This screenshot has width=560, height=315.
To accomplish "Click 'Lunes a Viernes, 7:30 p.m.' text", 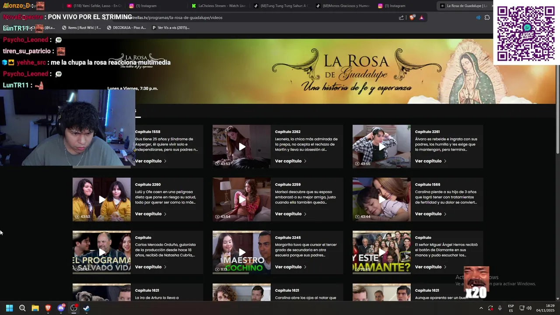I will 133,88.
